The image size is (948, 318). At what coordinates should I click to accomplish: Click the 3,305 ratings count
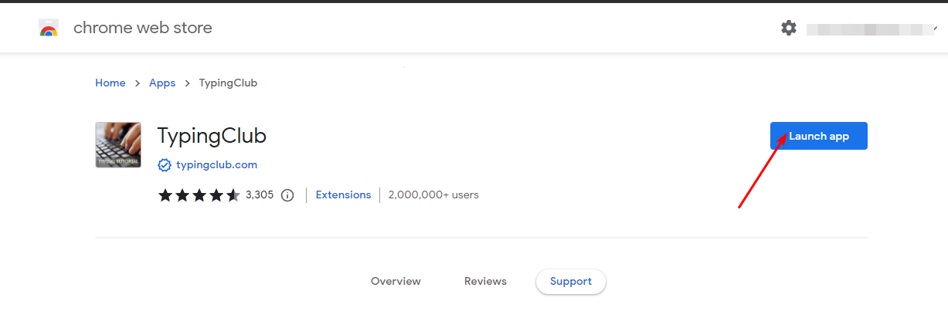click(260, 195)
